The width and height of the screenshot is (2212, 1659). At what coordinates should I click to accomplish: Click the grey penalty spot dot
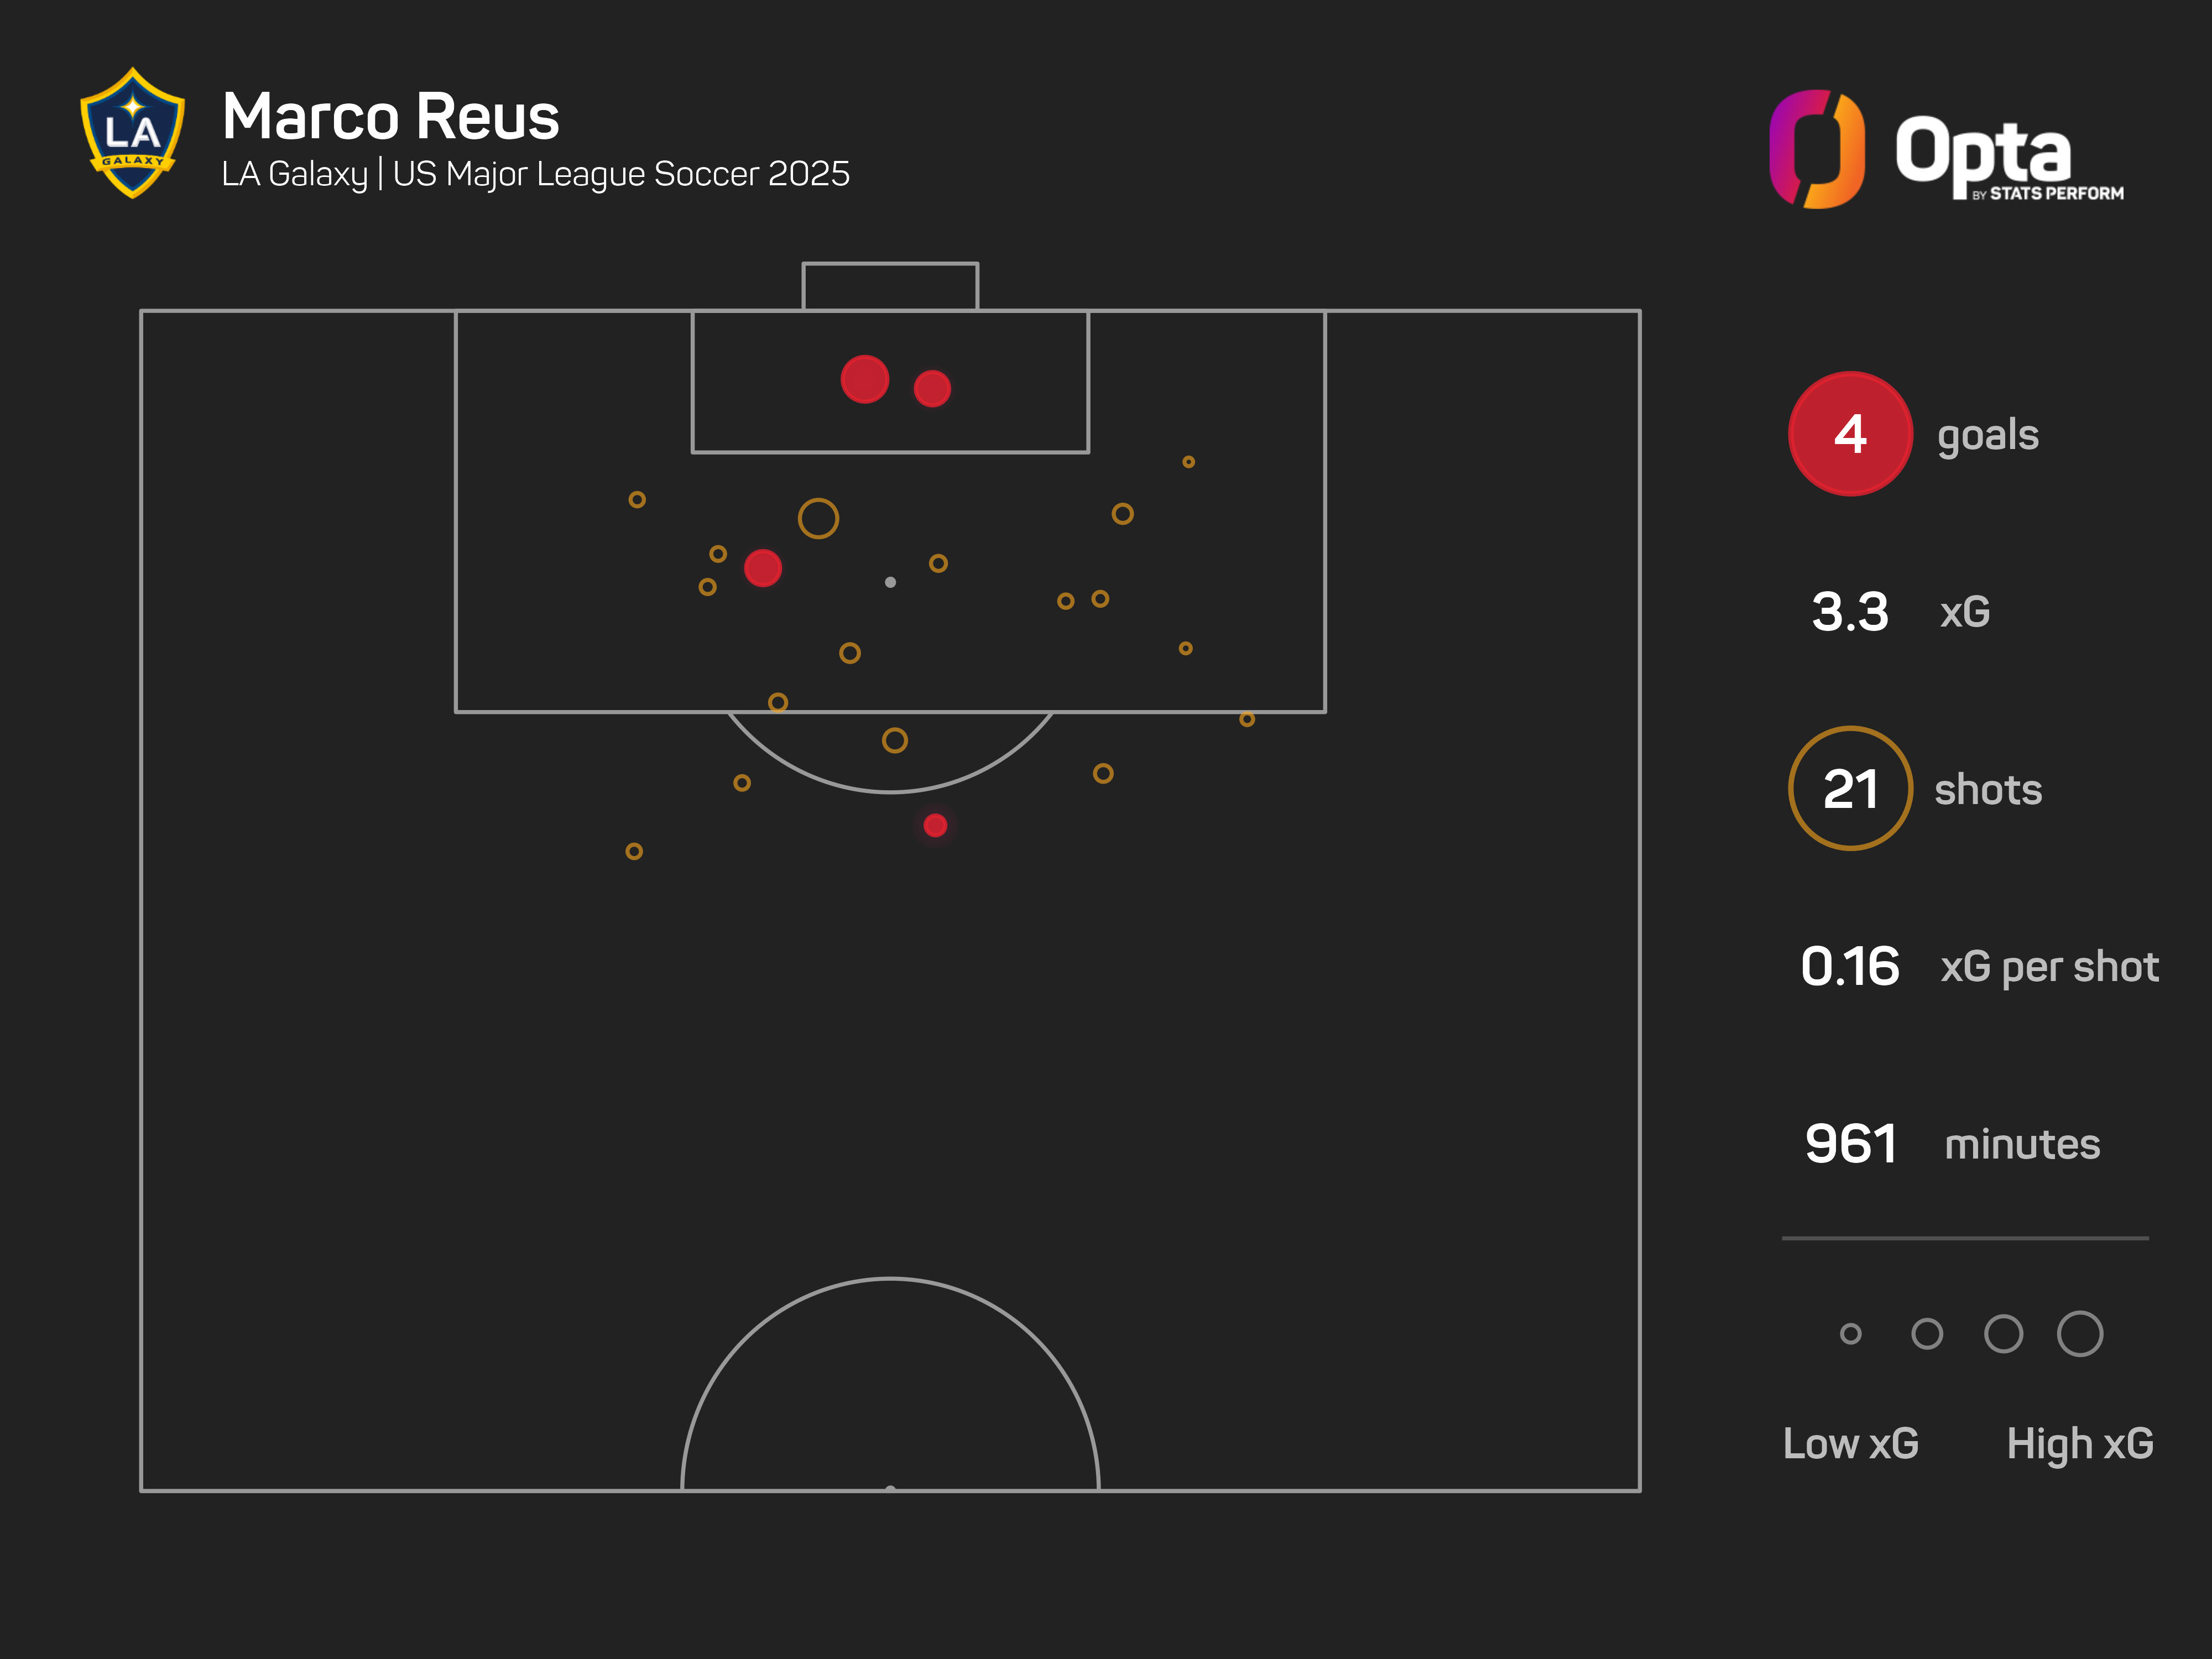click(x=890, y=582)
